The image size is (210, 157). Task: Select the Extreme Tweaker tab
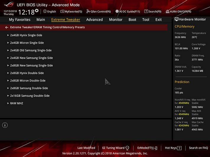pyautogui.click(x=66, y=20)
